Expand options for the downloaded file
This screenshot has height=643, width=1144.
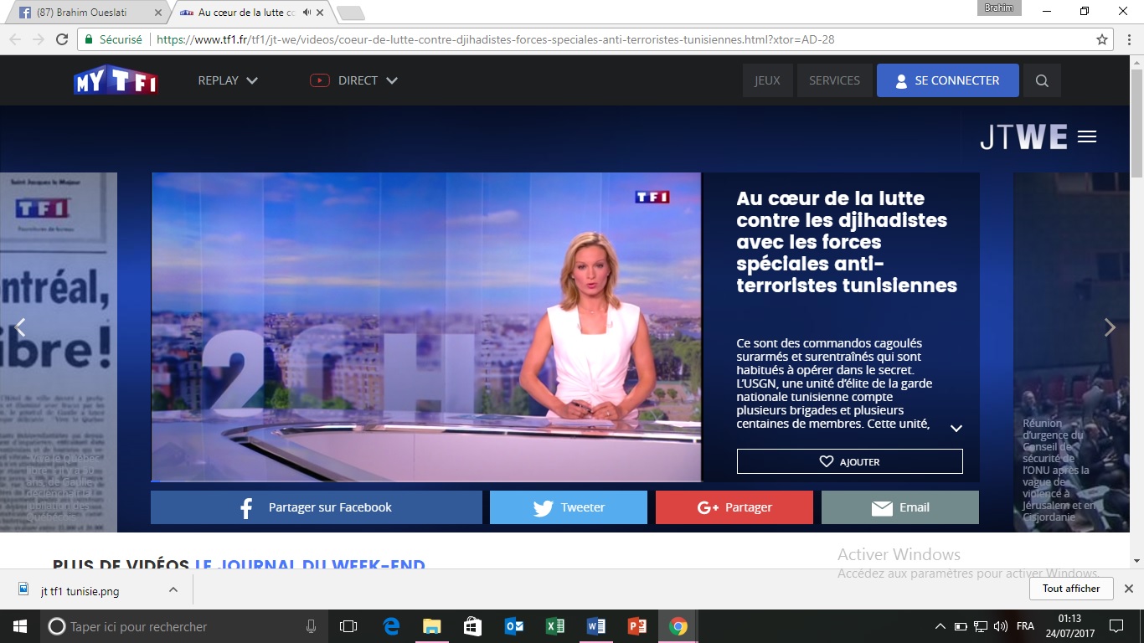click(x=173, y=589)
